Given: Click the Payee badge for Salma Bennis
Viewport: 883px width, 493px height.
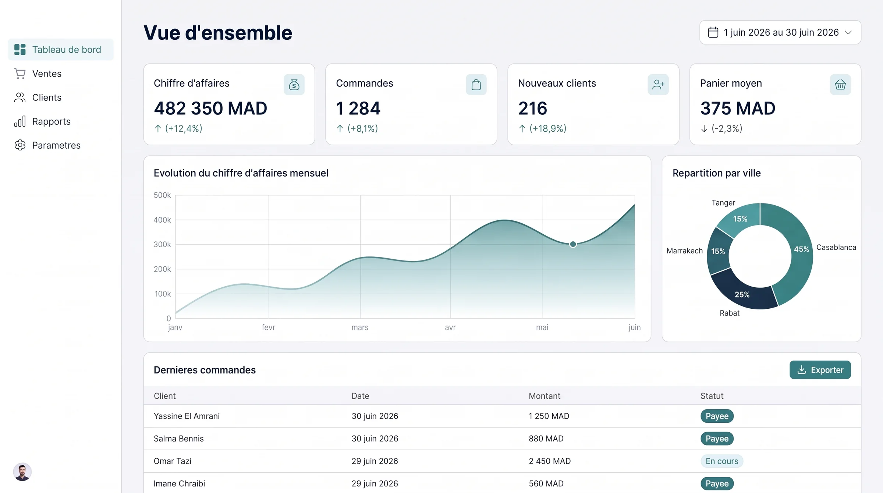Looking at the screenshot, I should coord(717,439).
